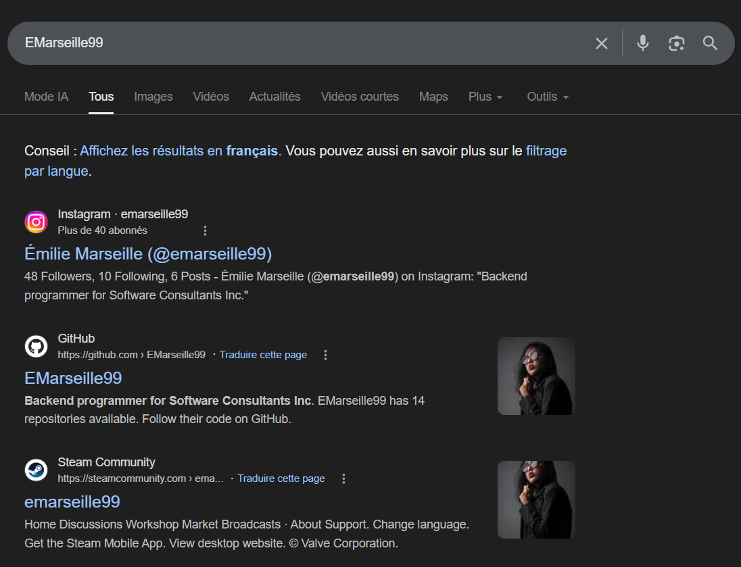Clear the search box with the X icon

[x=602, y=43]
